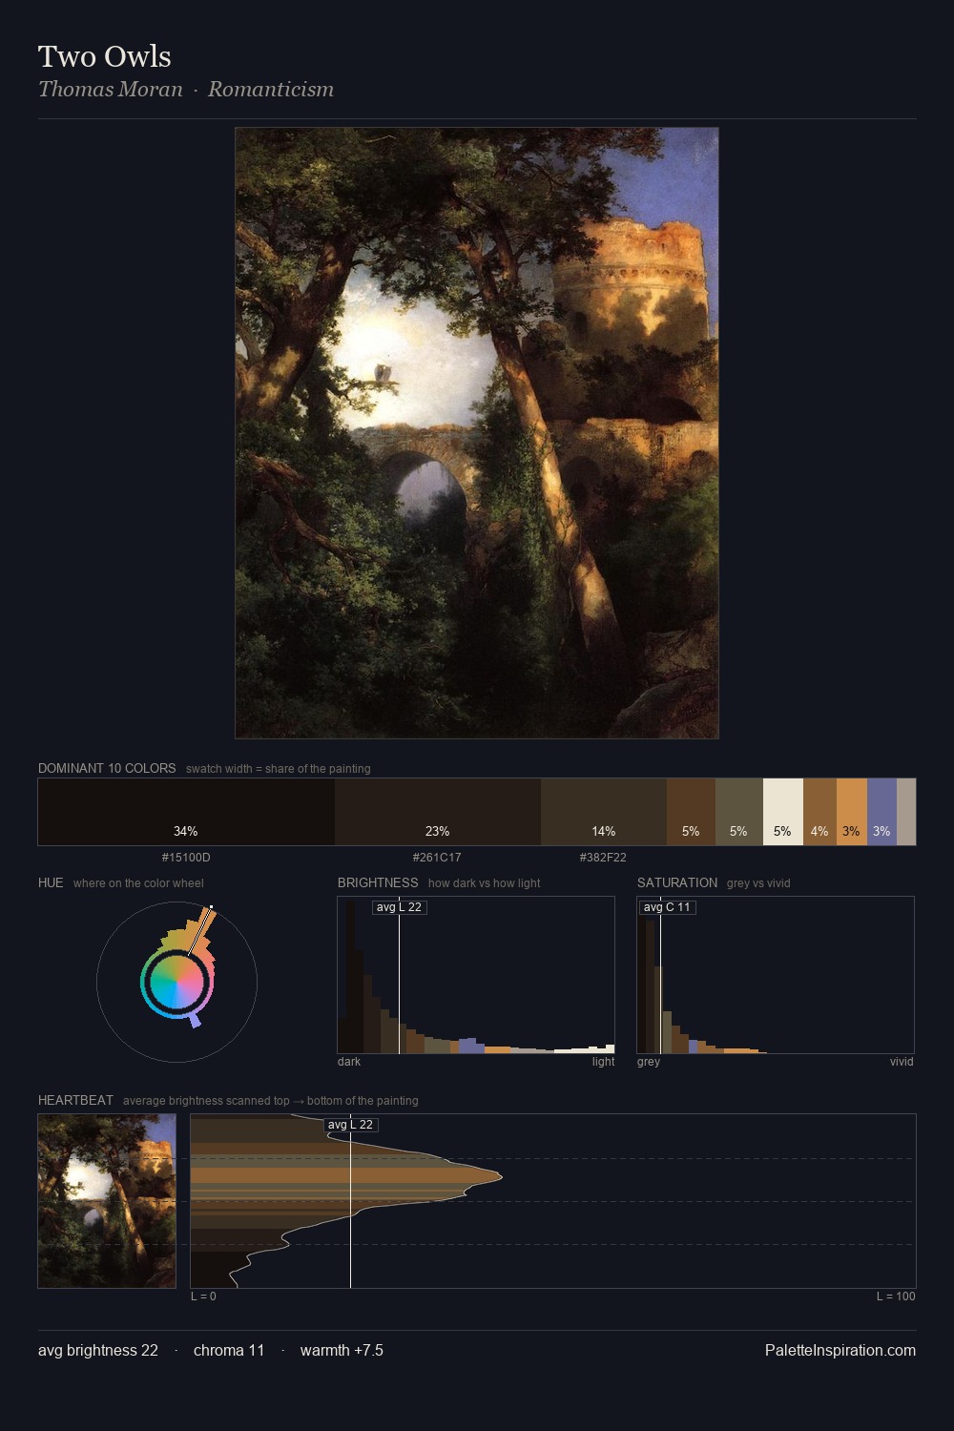Click the hue color wheel
The image size is (954, 1431).
tap(176, 982)
